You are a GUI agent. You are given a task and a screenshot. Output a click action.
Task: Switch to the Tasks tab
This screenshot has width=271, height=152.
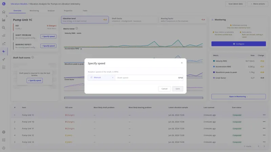tap(85, 11)
